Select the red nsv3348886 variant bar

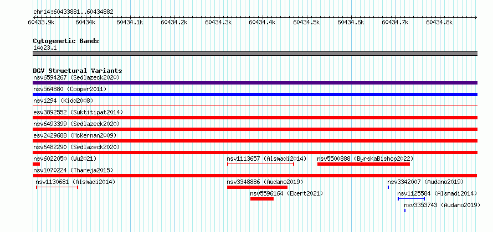[257, 187]
